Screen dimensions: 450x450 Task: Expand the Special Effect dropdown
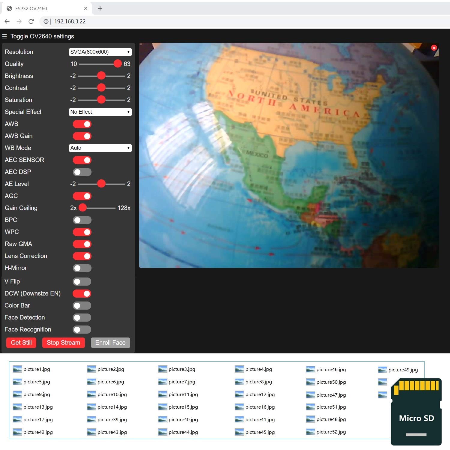(100, 112)
